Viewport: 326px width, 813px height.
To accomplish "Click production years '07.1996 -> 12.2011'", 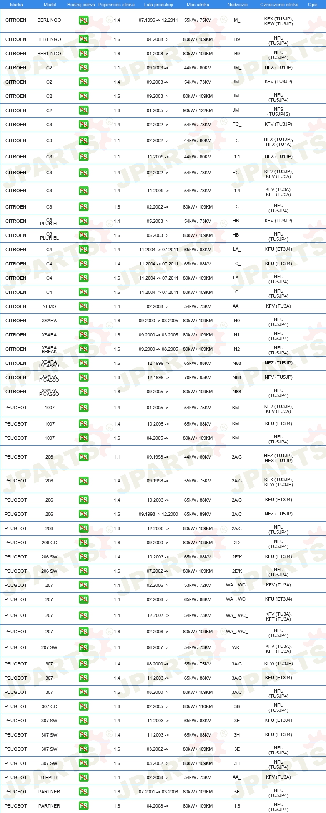I will (158, 20).
